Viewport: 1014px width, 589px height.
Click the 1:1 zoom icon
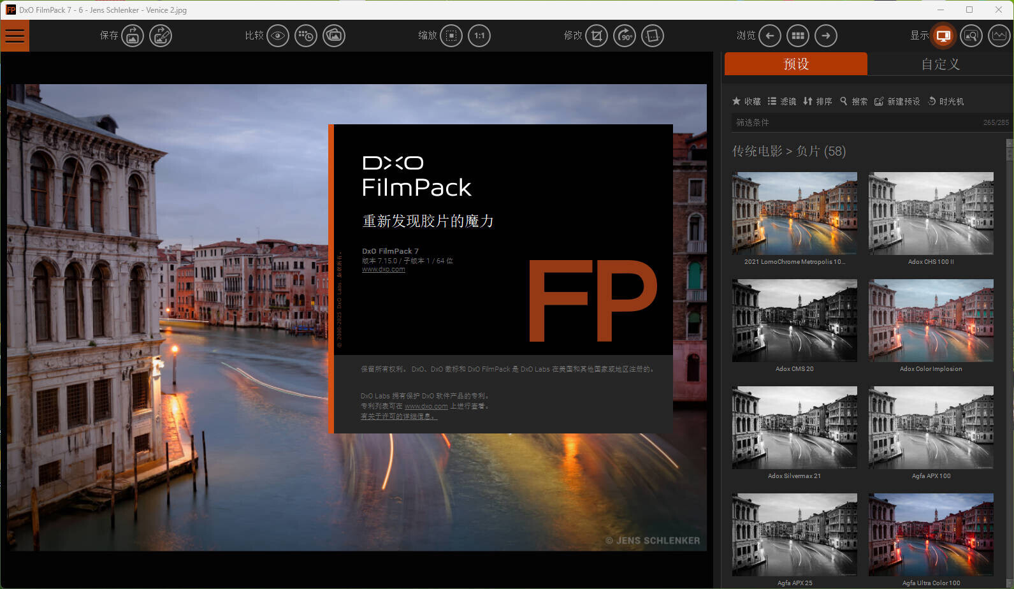[x=479, y=36]
